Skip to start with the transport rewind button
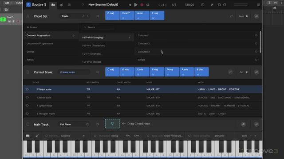The image size is (284, 159). (x=130, y=5)
